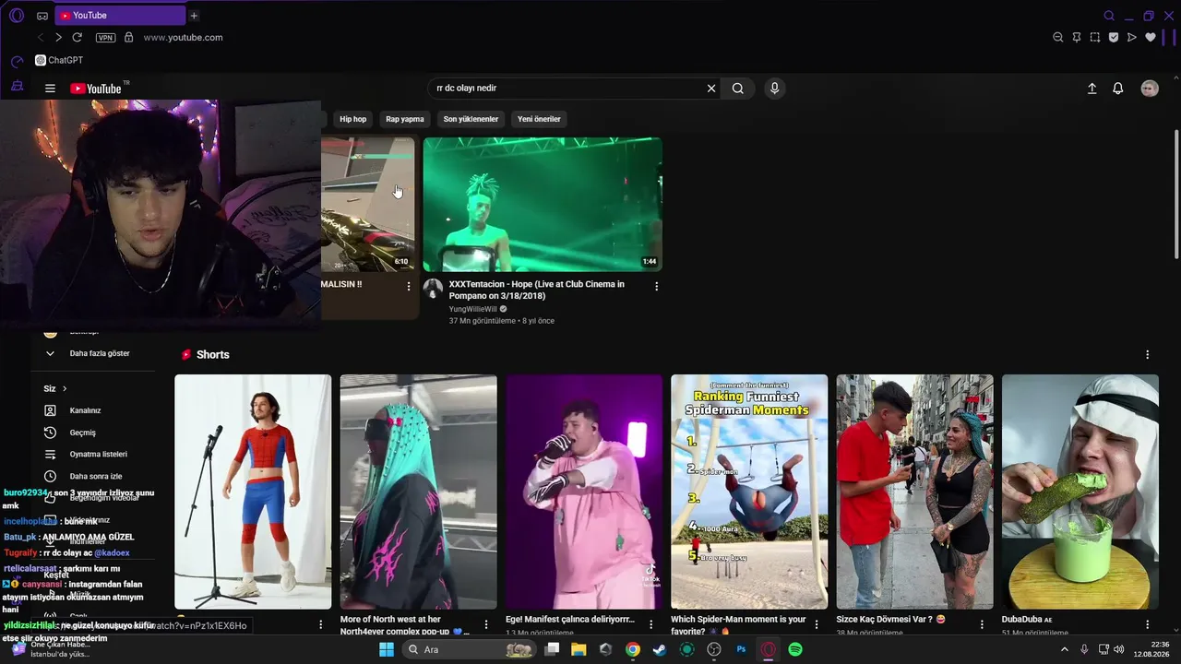This screenshot has width=1181, height=664.
Task: Open options menu for XXXTentacion Hope video
Action: tap(656, 287)
